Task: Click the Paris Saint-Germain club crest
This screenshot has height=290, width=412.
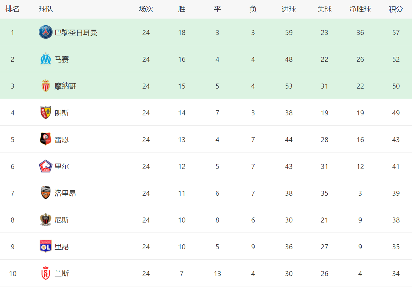Action: coord(45,32)
